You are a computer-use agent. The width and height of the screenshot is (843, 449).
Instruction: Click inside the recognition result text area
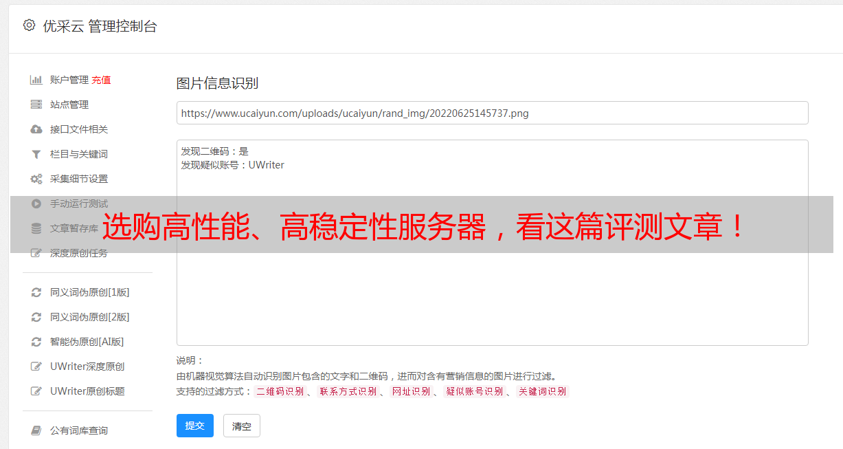coord(492,243)
